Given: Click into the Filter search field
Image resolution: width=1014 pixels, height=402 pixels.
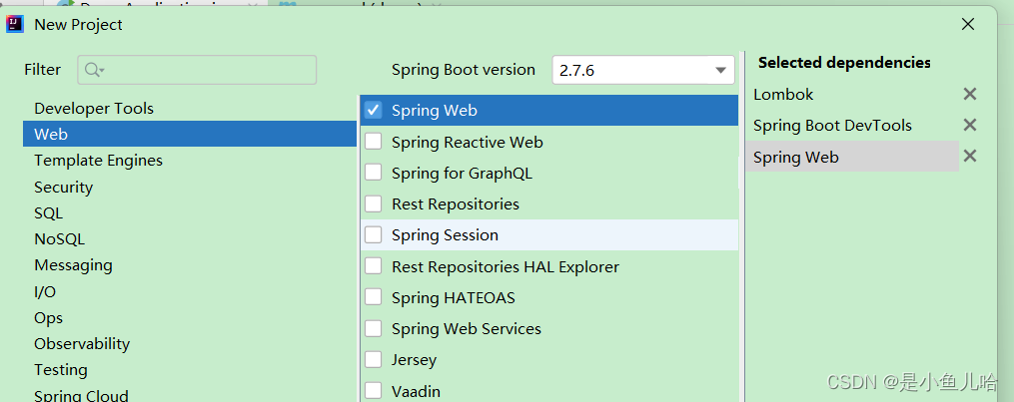Looking at the screenshot, I should (x=197, y=70).
